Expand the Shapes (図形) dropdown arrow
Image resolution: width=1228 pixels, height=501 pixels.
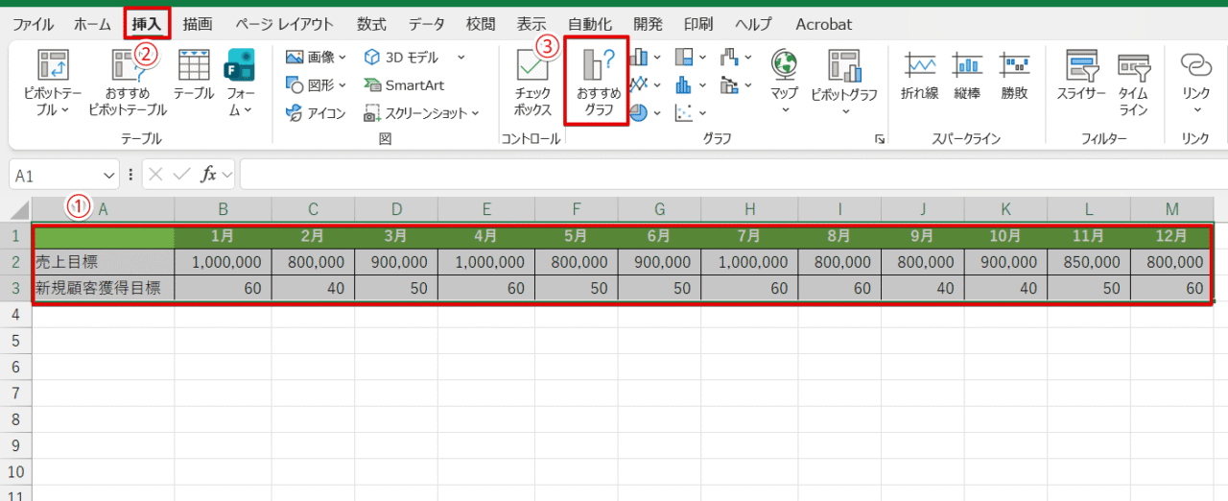point(342,85)
